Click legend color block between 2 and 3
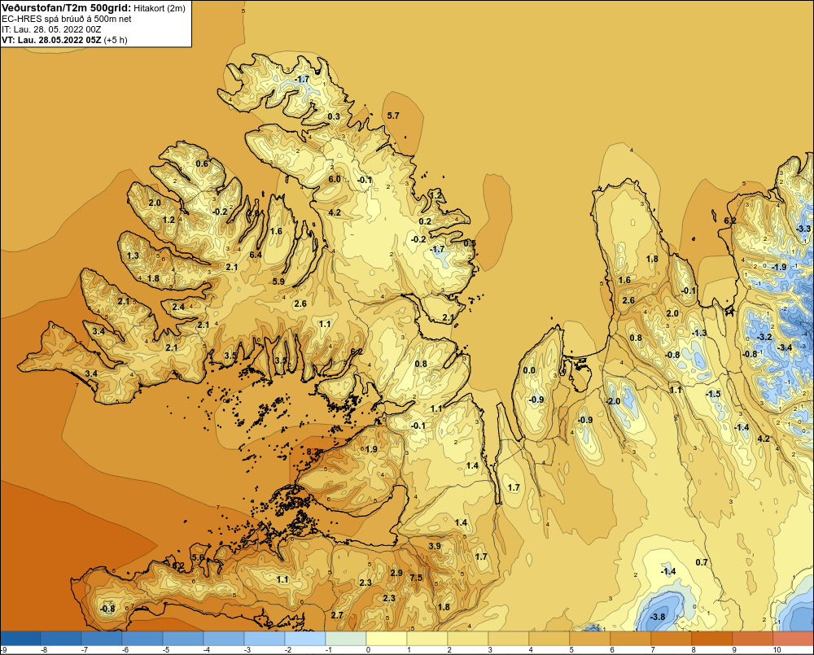814x655 pixels. coord(468,638)
